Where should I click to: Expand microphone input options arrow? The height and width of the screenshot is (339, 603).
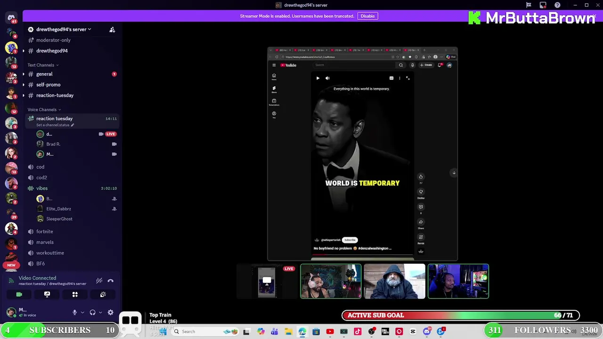point(82,312)
